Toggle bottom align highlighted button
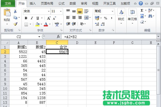The image size is (161, 107). 80,11
